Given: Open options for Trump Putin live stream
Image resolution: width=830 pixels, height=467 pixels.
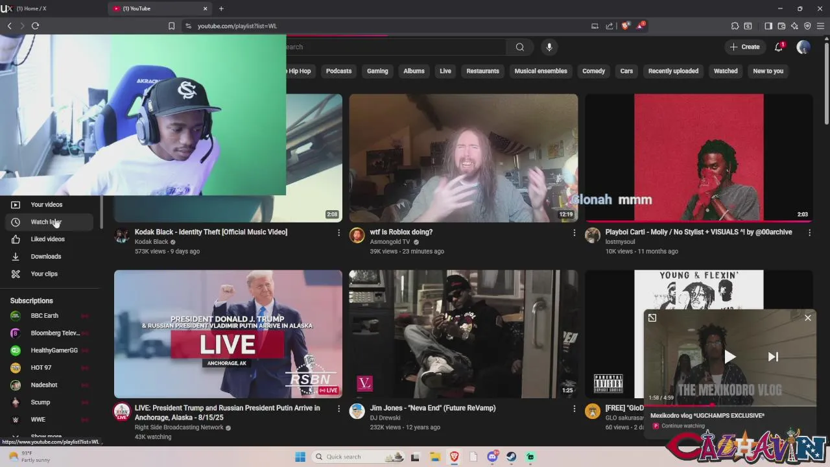Looking at the screenshot, I should (x=338, y=409).
